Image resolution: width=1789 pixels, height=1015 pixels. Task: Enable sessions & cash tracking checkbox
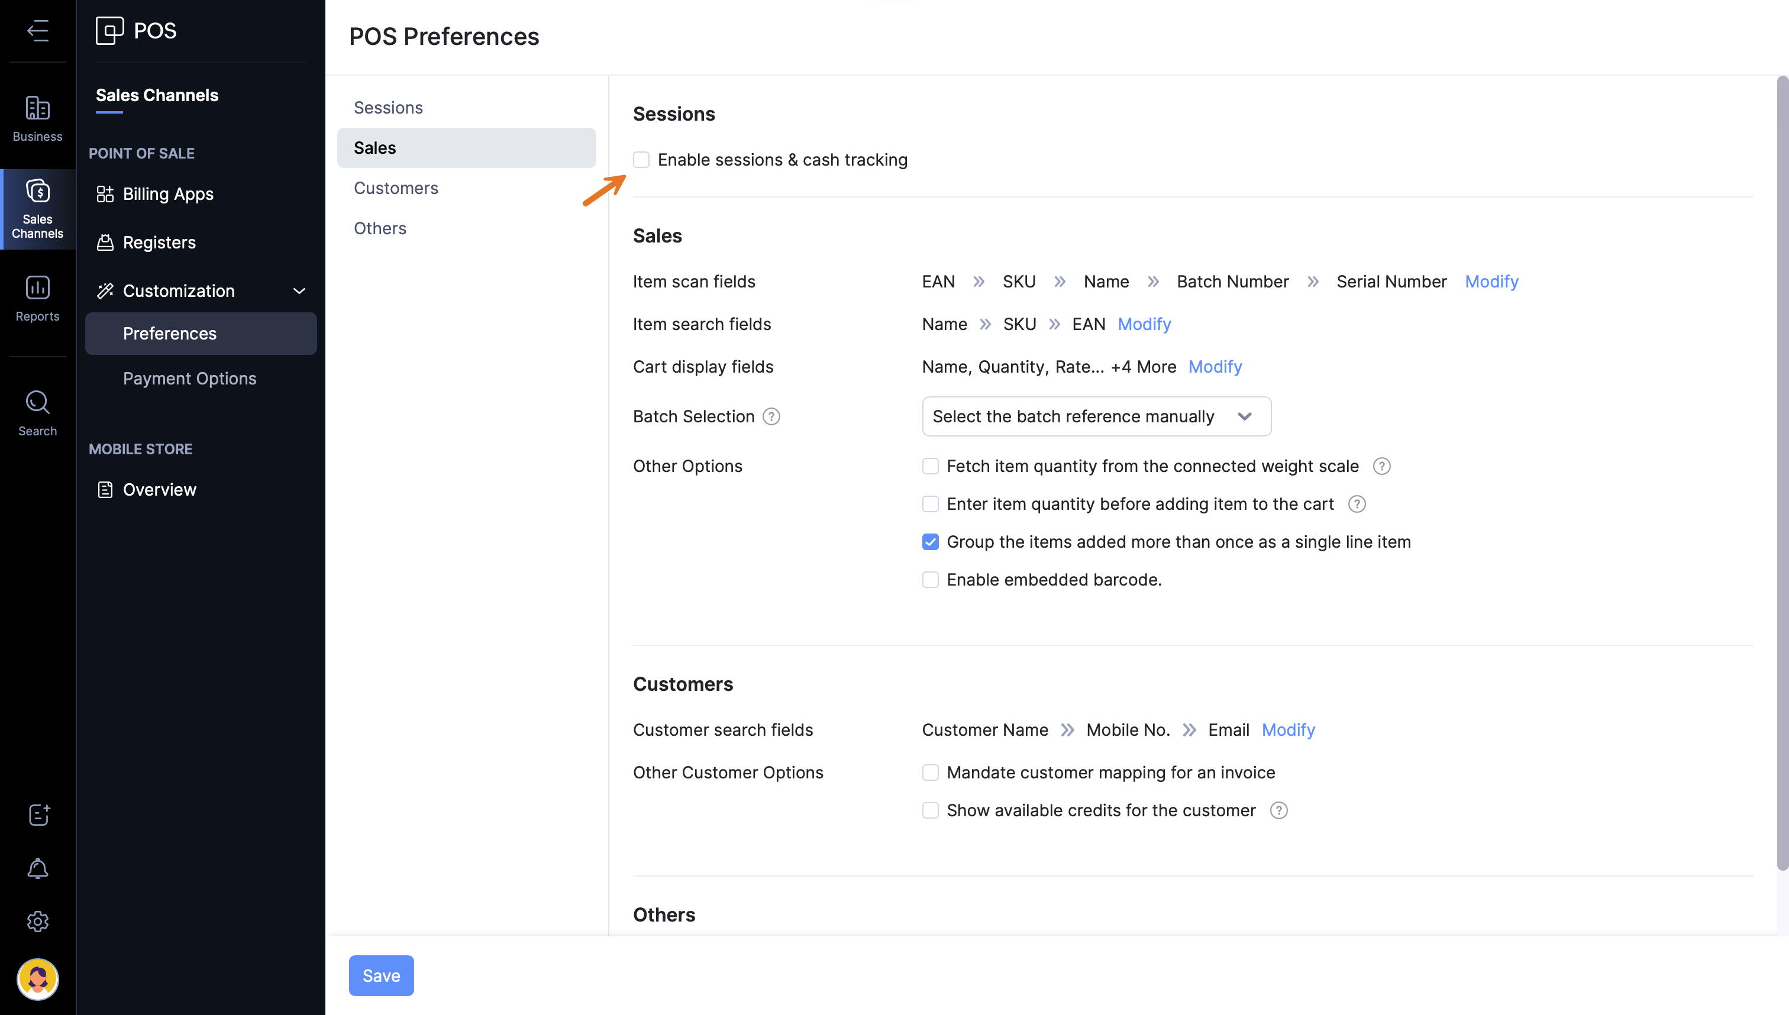coord(641,160)
